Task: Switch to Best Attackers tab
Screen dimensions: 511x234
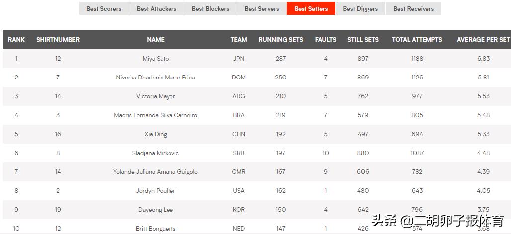Action: point(157,9)
